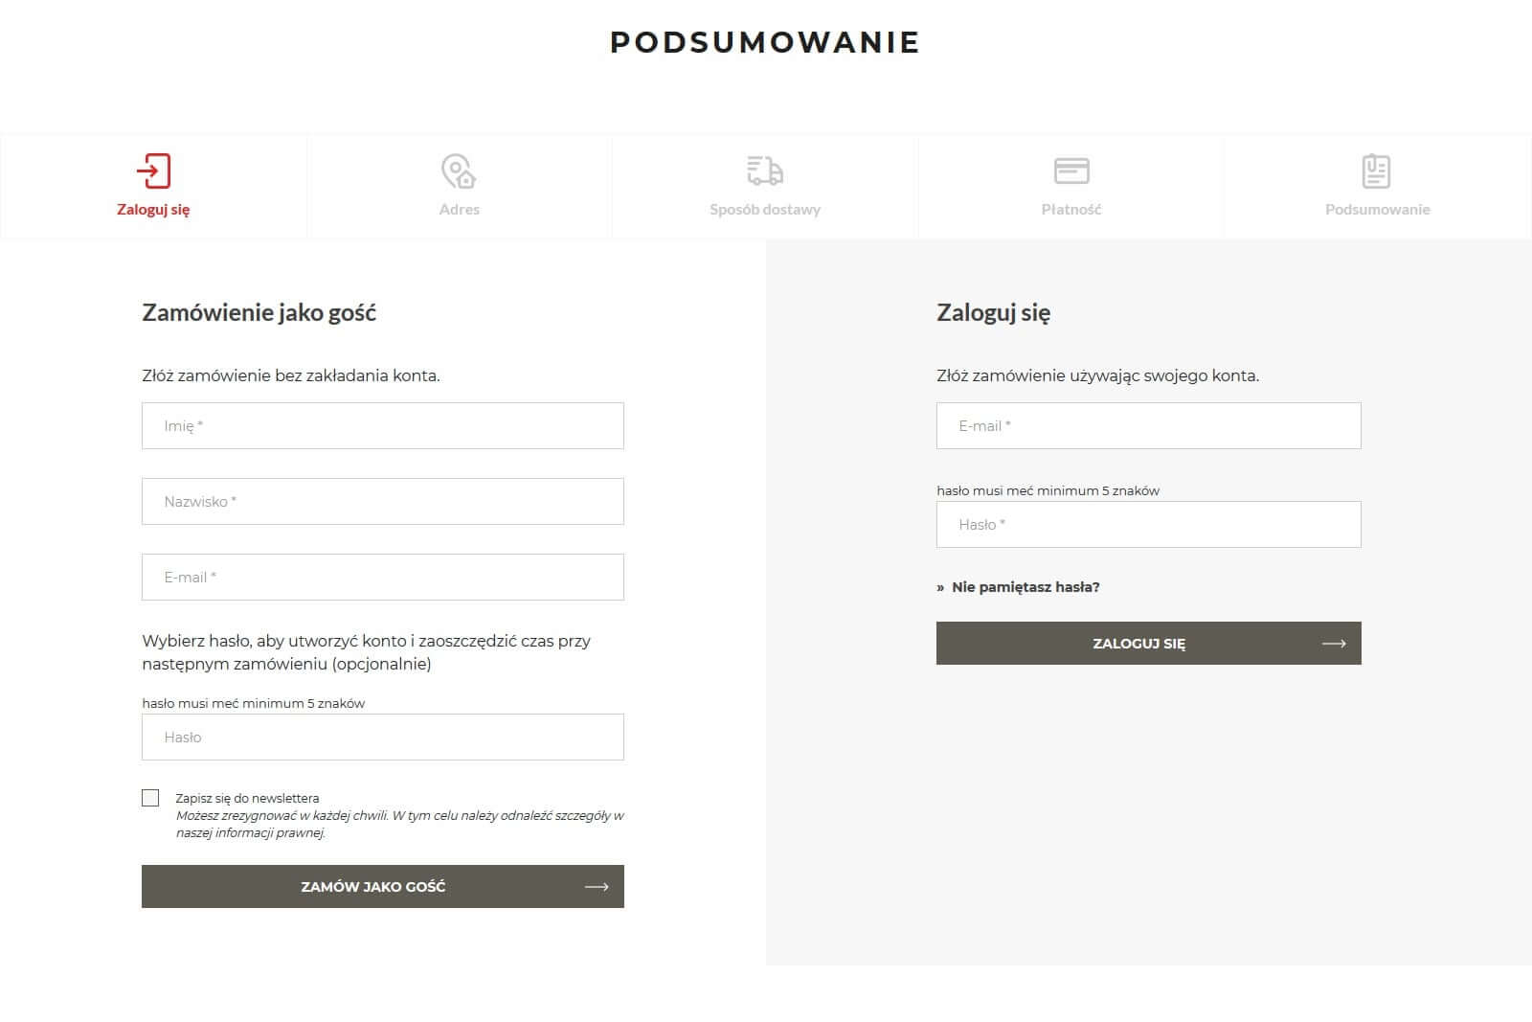
Task: Click the Adres location pin icon
Action: [x=459, y=171]
